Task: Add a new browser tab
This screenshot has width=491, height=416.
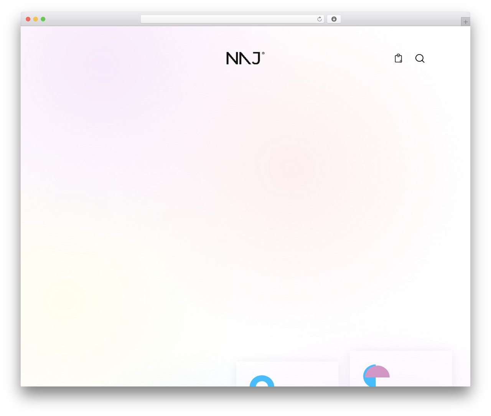Action: click(x=466, y=22)
